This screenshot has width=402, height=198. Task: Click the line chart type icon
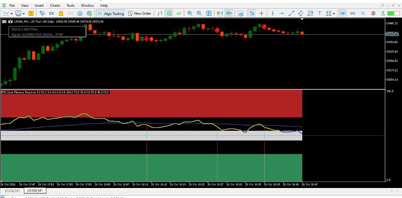[6, 13]
